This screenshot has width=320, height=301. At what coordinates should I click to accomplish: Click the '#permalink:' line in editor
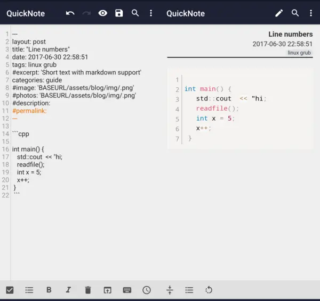point(29,111)
